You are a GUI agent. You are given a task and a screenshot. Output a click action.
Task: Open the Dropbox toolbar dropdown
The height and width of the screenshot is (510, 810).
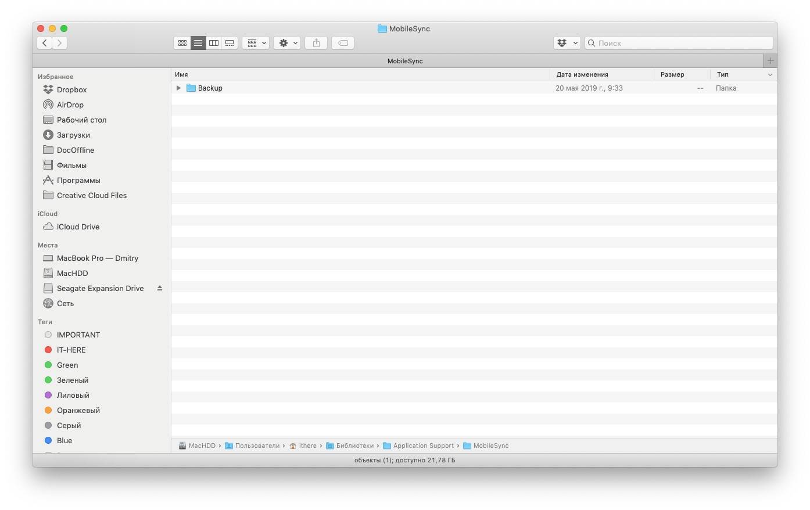coord(567,43)
